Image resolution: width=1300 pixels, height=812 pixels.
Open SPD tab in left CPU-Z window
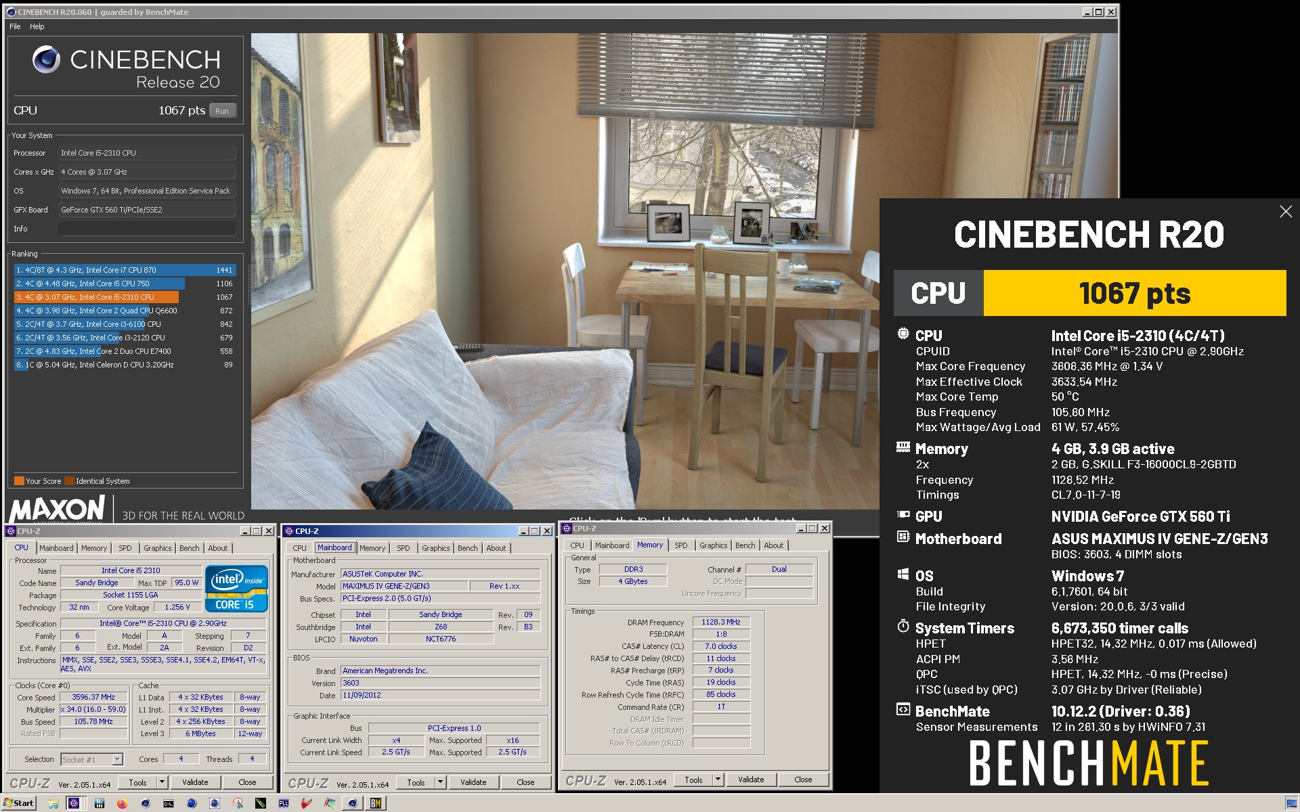(x=125, y=548)
